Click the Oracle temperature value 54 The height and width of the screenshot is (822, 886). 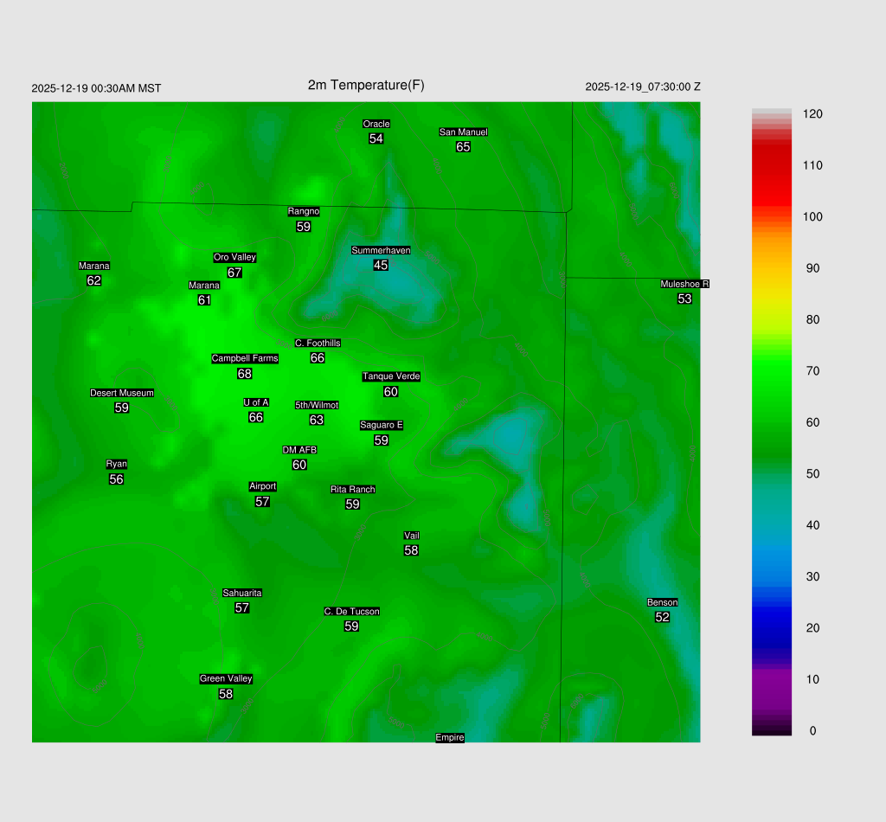coord(376,138)
